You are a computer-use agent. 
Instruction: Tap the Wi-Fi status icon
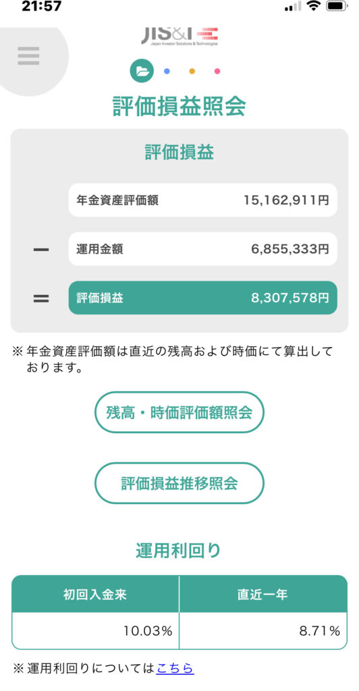314,6
